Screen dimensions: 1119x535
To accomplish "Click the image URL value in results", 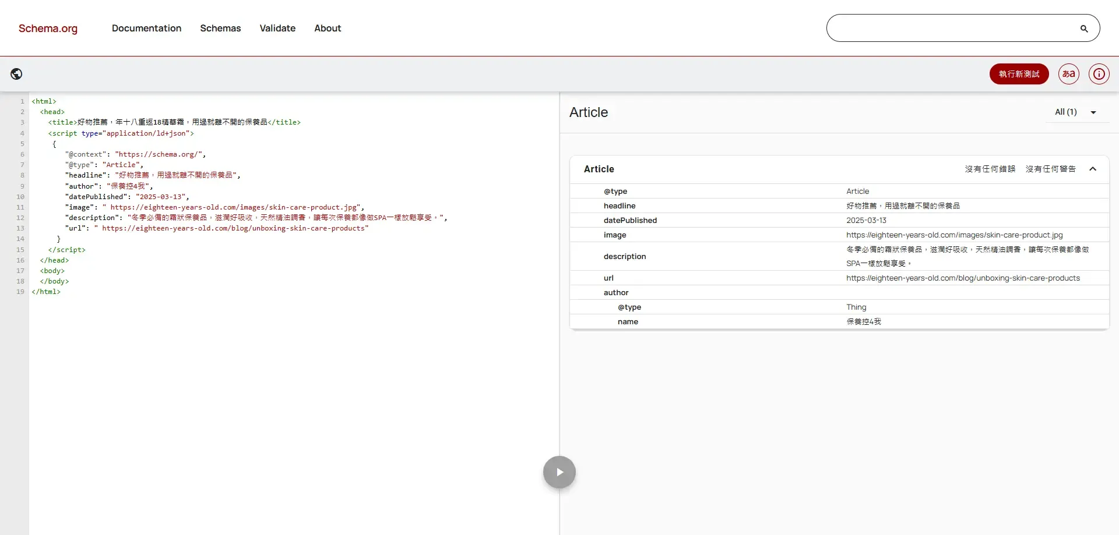I will [x=954, y=235].
